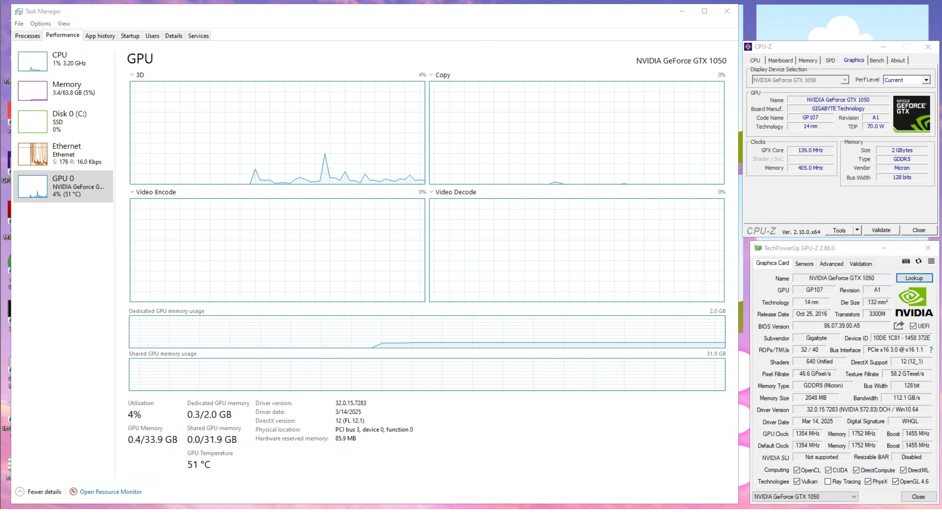The height and width of the screenshot is (527, 942).
Task: Toggle CUDA checkbox
Action: (x=828, y=470)
